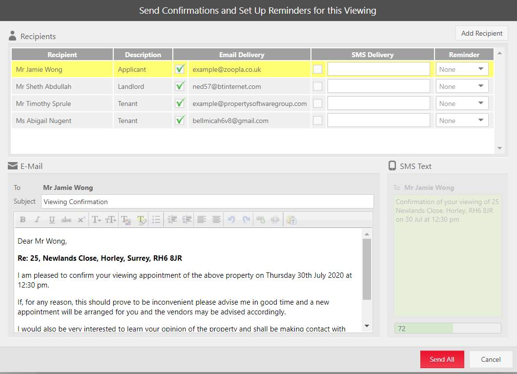Paste as plain text into email
517x374 pixels.
pyautogui.click(x=291, y=220)
